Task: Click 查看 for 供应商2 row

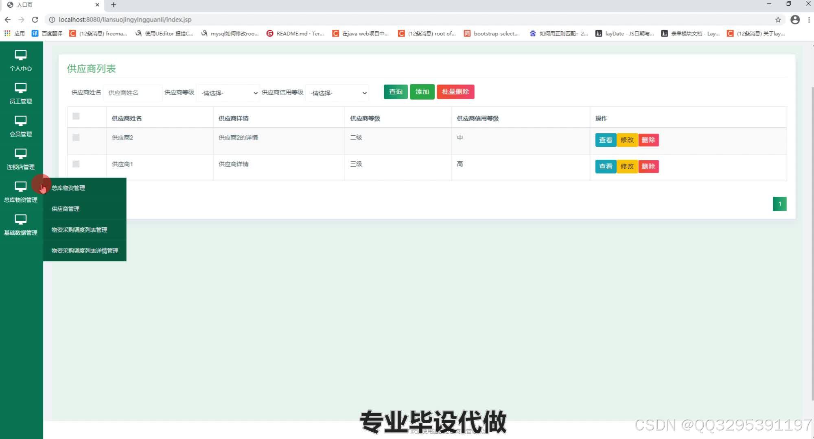Action: [606, 140]
